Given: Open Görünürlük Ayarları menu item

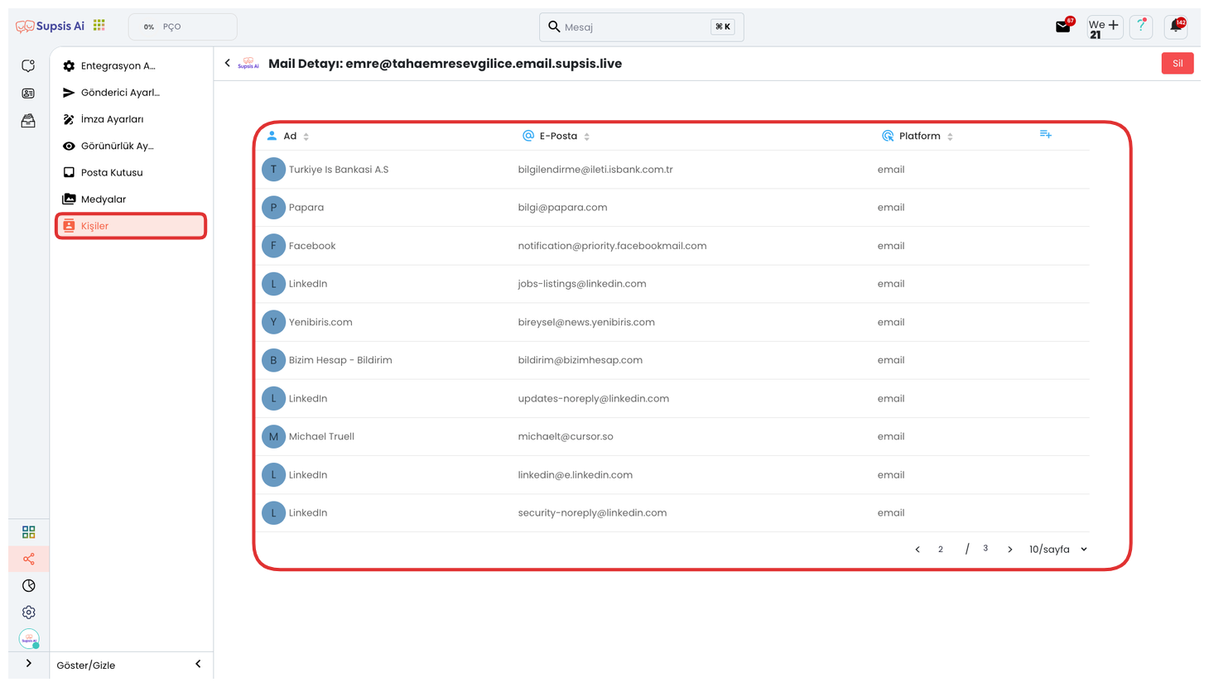Looking at the screenshot, I should [131, 146].
